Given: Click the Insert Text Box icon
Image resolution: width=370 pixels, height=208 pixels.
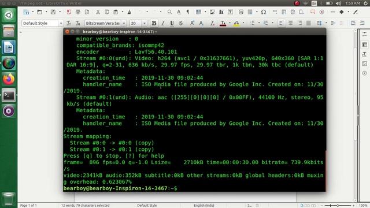Looking at the screenshot, I should click(x=230, y=12).
